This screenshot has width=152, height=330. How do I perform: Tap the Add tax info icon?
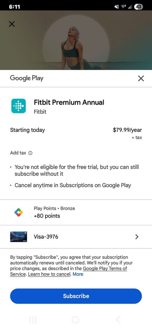[30, 153]
